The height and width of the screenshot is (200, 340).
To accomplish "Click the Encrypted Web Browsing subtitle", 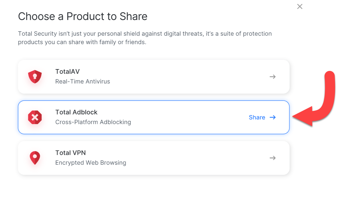I will [x=91, y=163].
